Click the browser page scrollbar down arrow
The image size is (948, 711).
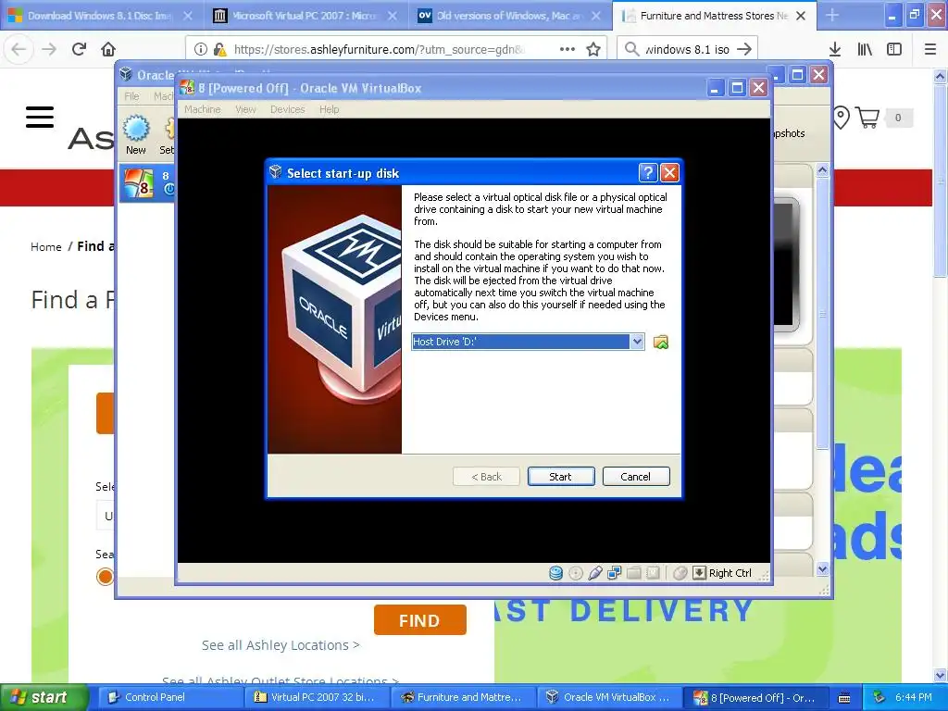941,675
